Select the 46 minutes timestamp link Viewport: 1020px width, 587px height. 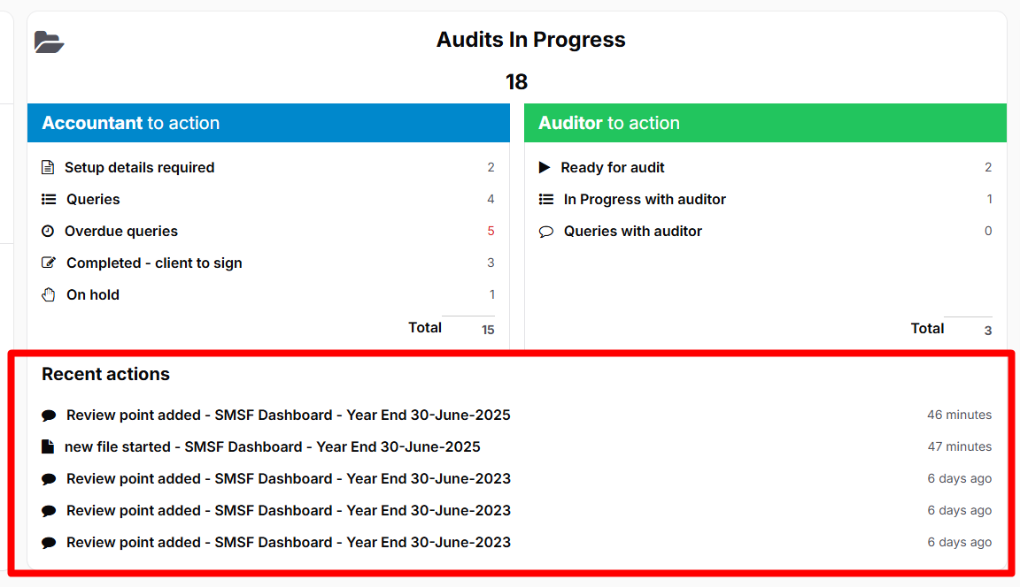point(960,415)
